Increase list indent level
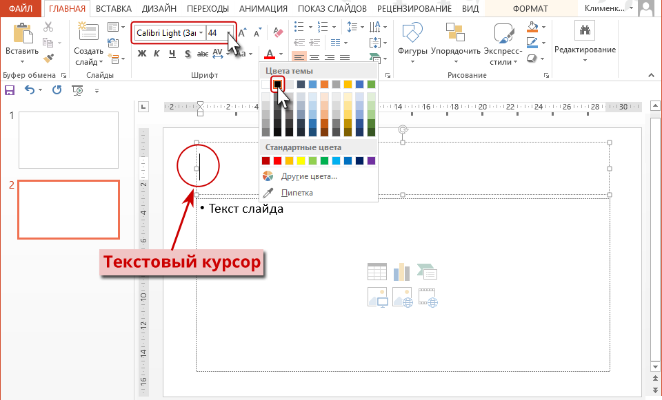This screenshot has width=662, height=400. click(x=314, y=43)
